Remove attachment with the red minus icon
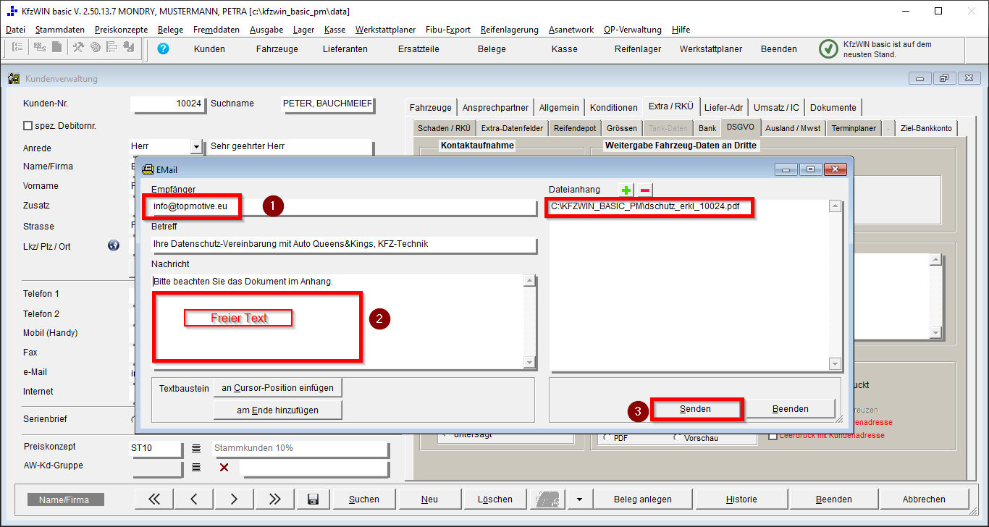The image size is (989, 527). point(644,190)
